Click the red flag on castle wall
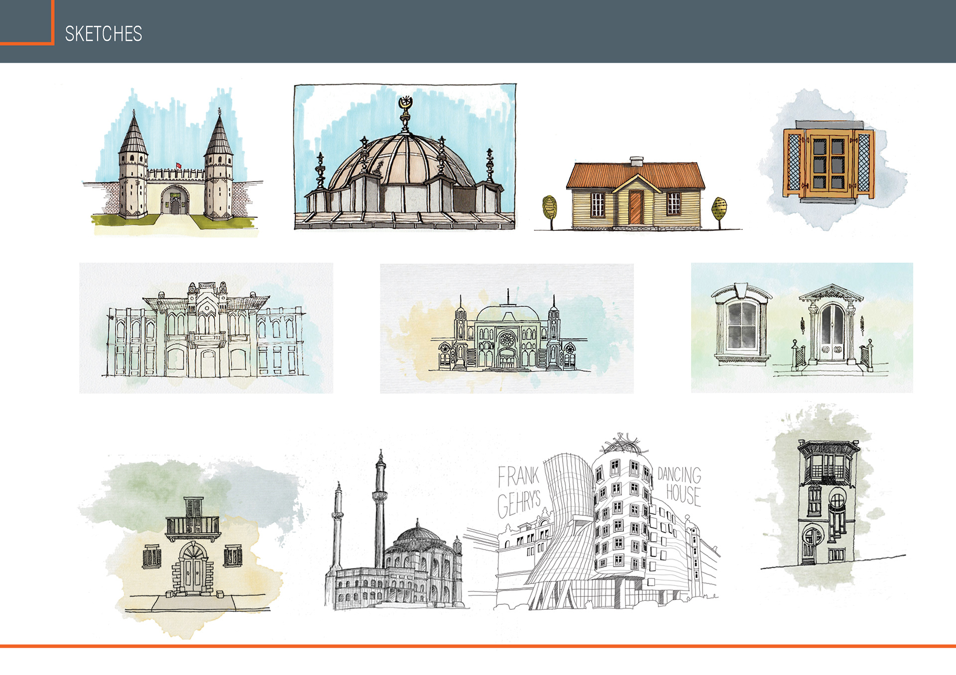This screenshot has width=956, height=675. (x=178, y=165)
